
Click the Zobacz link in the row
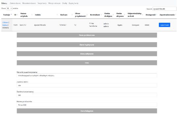tap(5, 22)
